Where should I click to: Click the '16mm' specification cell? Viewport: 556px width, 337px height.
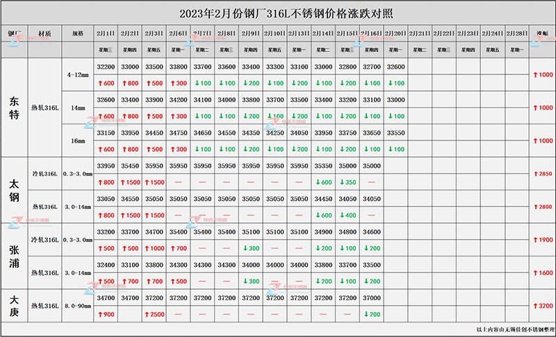(78, 141)
